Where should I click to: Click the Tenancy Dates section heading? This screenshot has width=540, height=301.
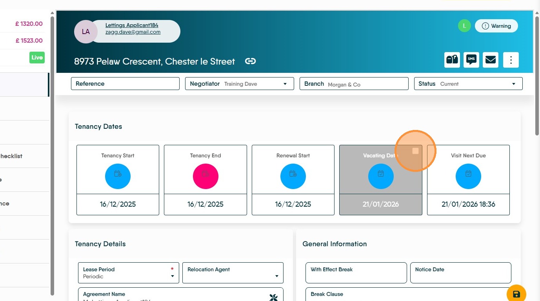click(98, 126)
